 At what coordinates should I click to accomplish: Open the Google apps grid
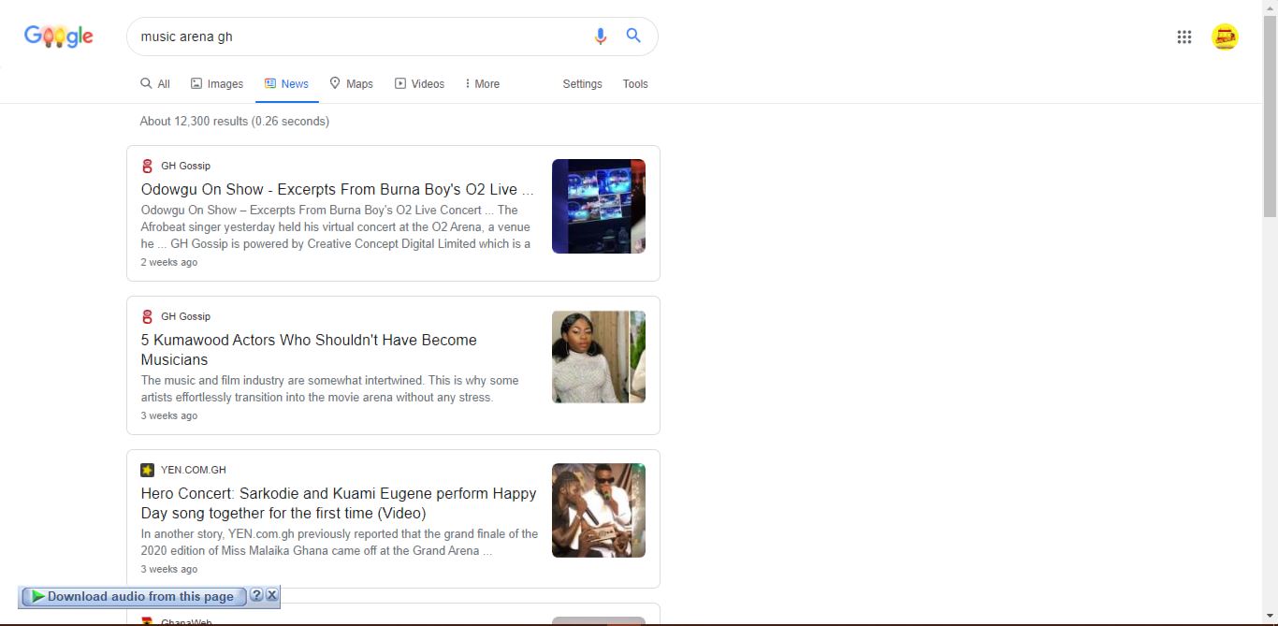pos(1184,36)
